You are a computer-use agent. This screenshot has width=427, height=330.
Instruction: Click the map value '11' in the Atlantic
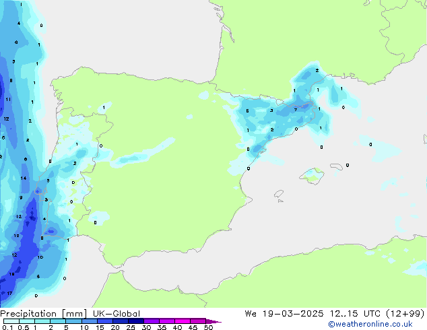pyautogui.click(x=8, y=100)
